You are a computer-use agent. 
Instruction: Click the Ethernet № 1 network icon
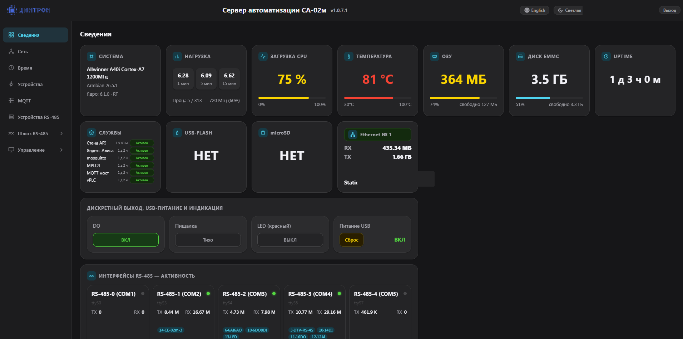(353, 135)
